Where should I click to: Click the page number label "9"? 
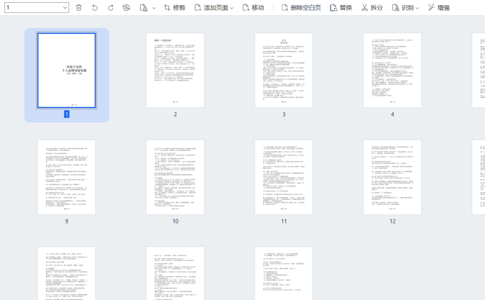pyautogui.click(x=66, y=221)
